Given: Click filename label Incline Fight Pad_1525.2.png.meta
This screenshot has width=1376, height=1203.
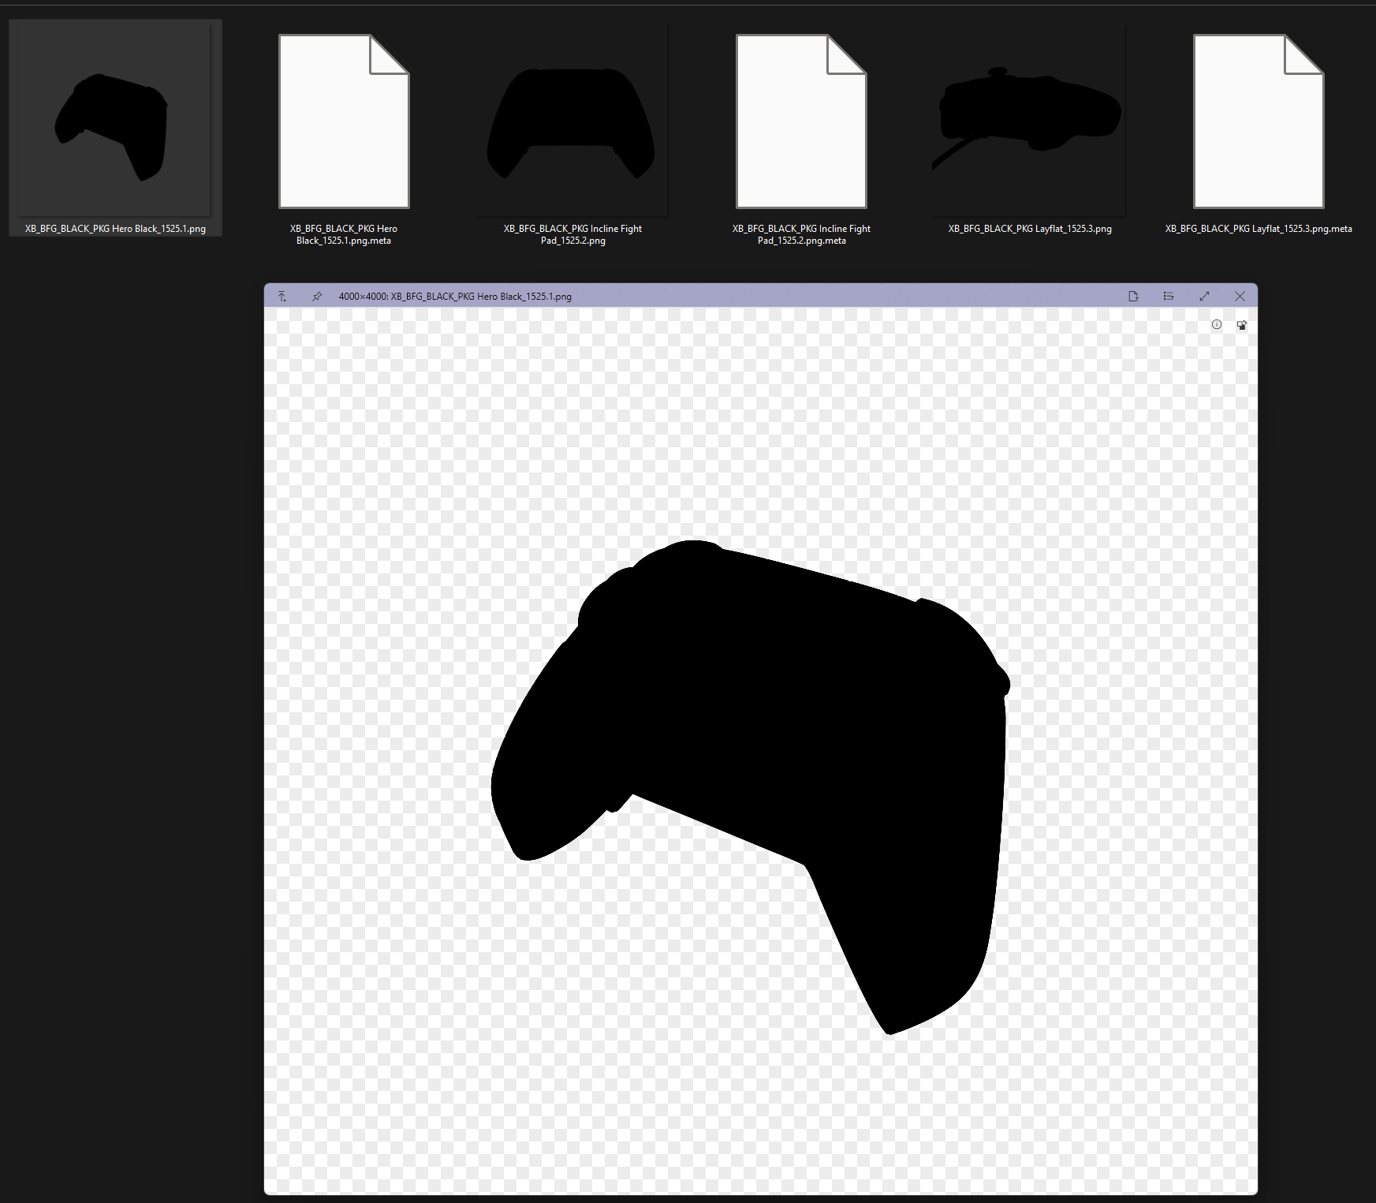Looking at the screenshot, I should pyautogui.click(x=801, y=234).
